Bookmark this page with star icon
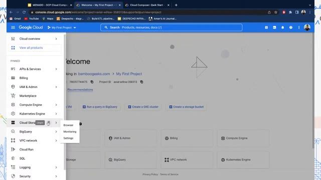The width and height of the screenshot is (321, 180). [x=276, y=12]
